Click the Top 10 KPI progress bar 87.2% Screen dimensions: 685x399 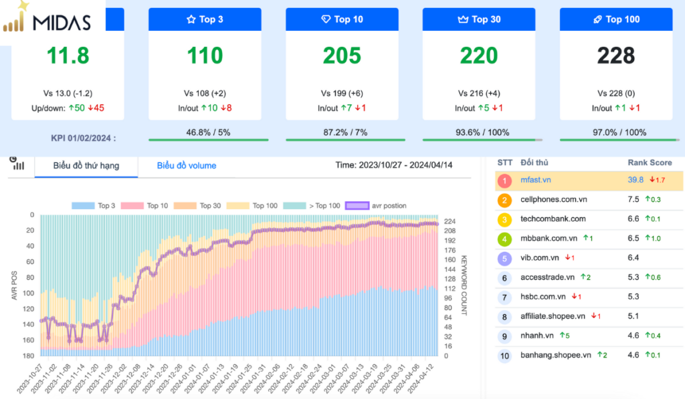tap(346, 140)
